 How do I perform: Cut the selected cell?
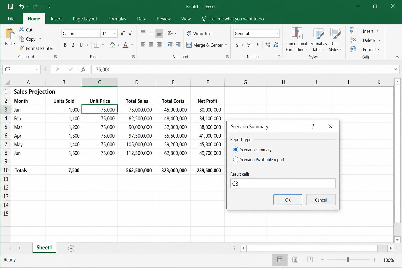26,30
